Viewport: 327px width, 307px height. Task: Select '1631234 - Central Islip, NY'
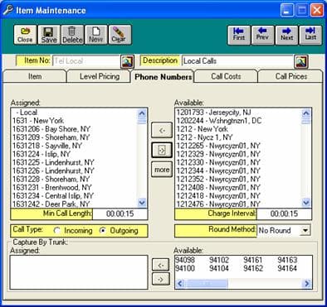pos(74,195)
